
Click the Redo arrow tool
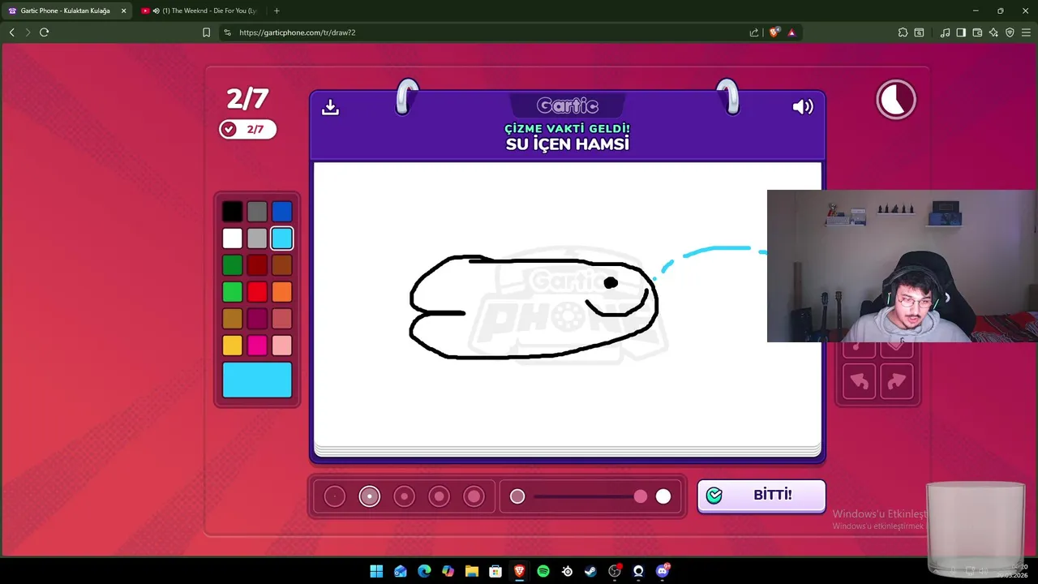point(896,381)
